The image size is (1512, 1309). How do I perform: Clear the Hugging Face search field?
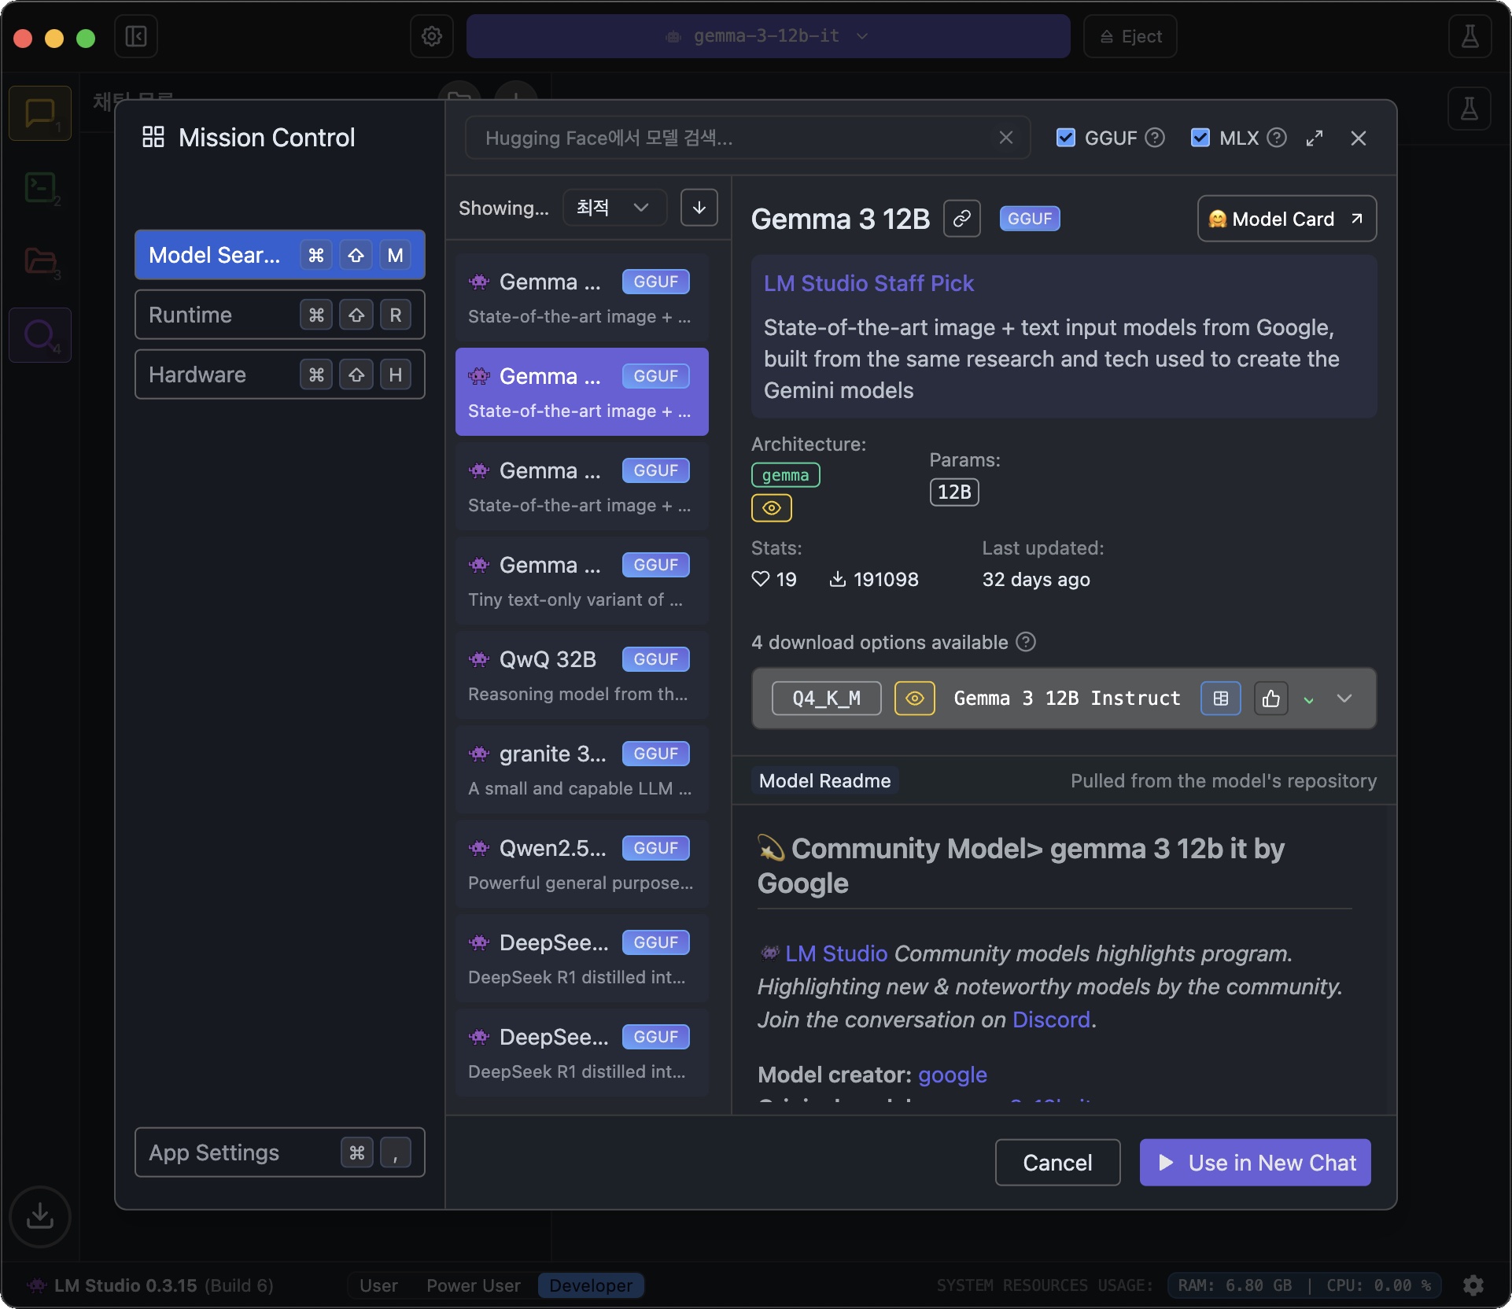[1005, 138]
